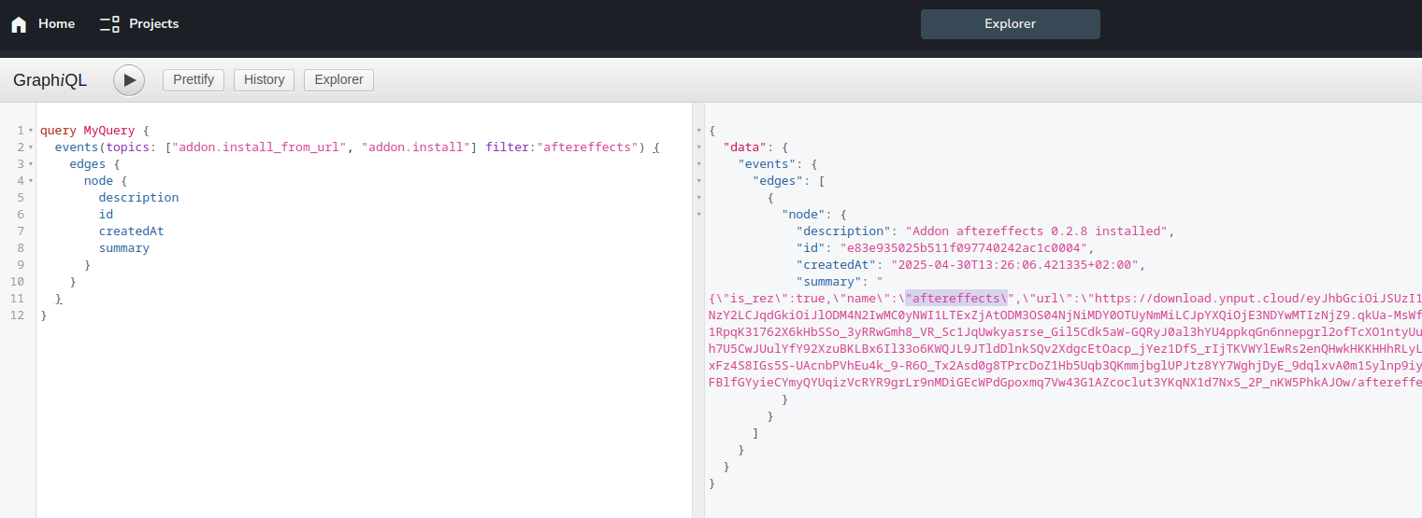This screenshot has width=1422, height=518.
Task: Click the id value e83e935025b511f097740242ac1c0004
Action: click(965, 248)
